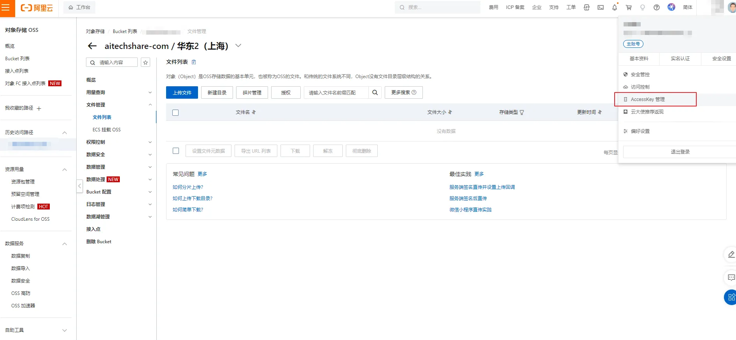Open the 实名认证 tab in account panel
This screenshot has width=736, height=340.
click(x=680, y=59)
